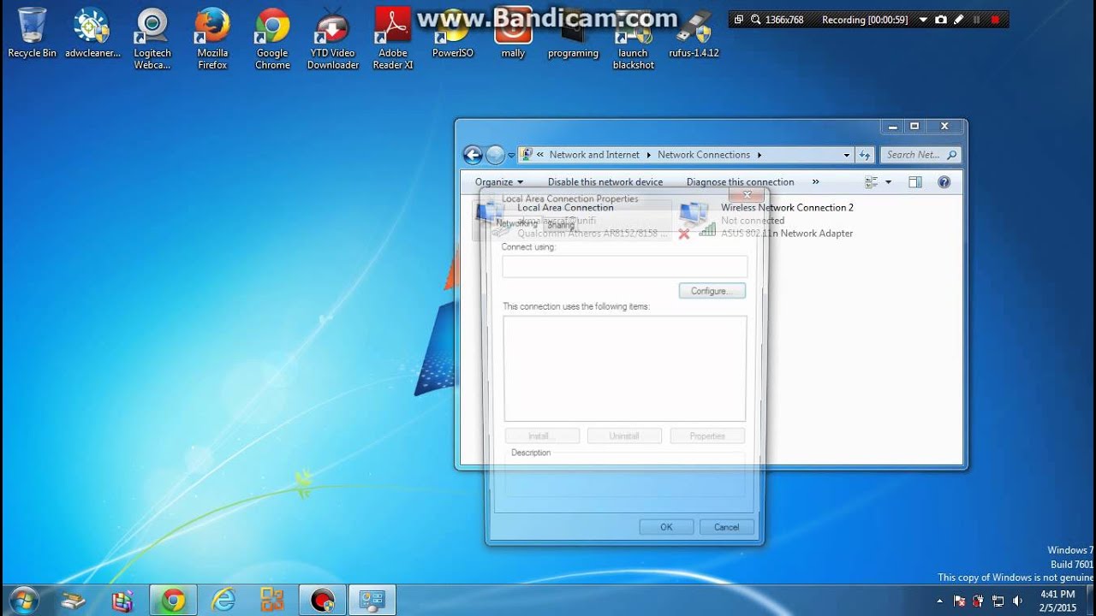Open the orange Office icon on taskbar
This screenshot has width=1096, height=616.
pos(272,601)
